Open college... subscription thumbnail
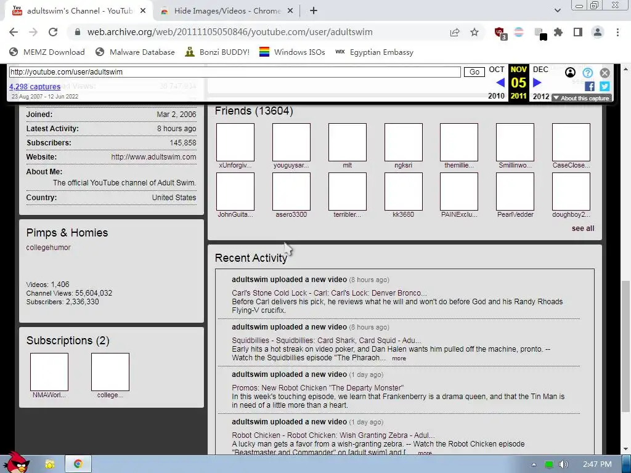The height and width of the screenshot is (473, 631). (x=110, y=372)
